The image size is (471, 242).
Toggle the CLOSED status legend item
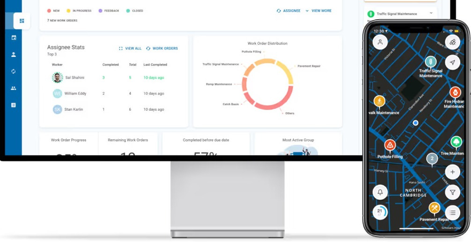pos(134,11)
